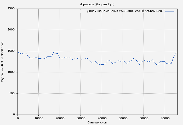Select the 20000 x-axis tick label
Screen dimensions: 183x125
pos(60,118)
